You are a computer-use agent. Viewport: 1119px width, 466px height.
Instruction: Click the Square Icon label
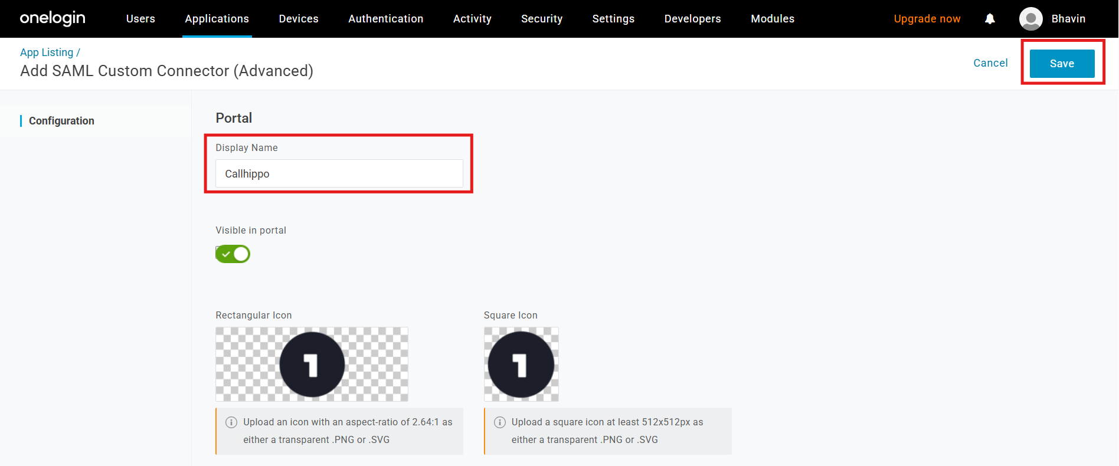tap(511, 316)
